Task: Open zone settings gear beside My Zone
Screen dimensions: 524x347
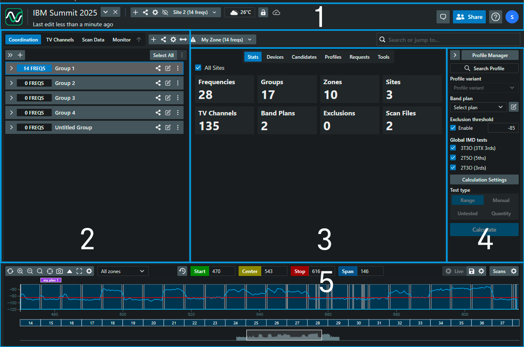Action: coord(173,40)
